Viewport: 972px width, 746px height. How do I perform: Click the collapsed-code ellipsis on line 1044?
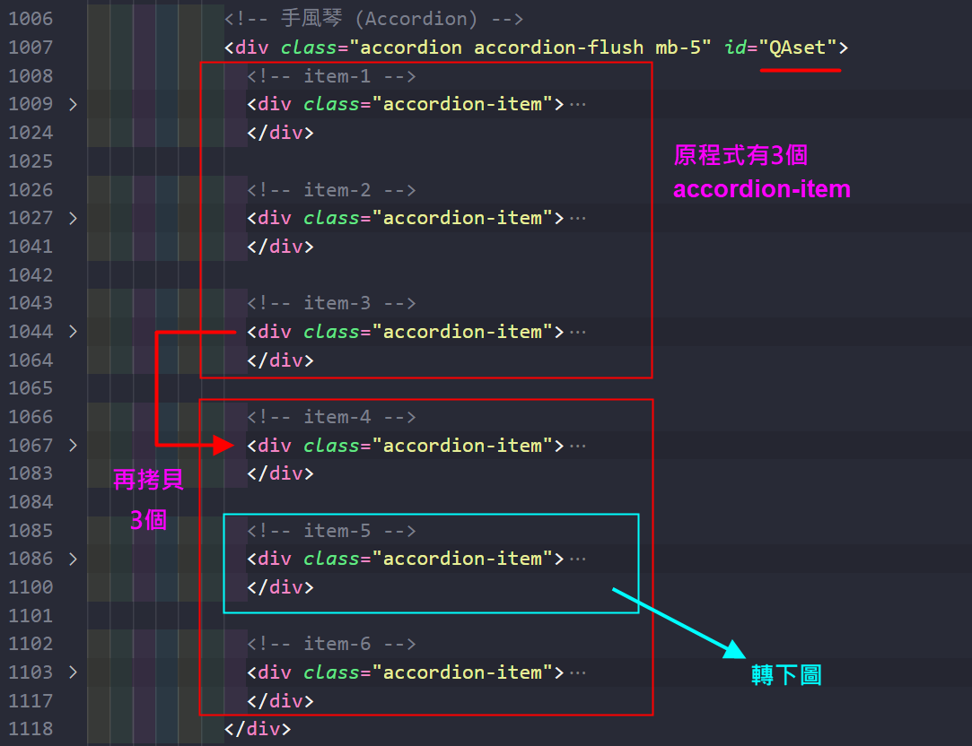(577, 332)
